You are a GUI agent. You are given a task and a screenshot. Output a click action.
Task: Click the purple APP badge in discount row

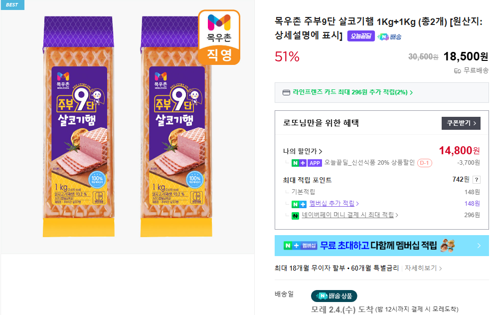(315, 163)
